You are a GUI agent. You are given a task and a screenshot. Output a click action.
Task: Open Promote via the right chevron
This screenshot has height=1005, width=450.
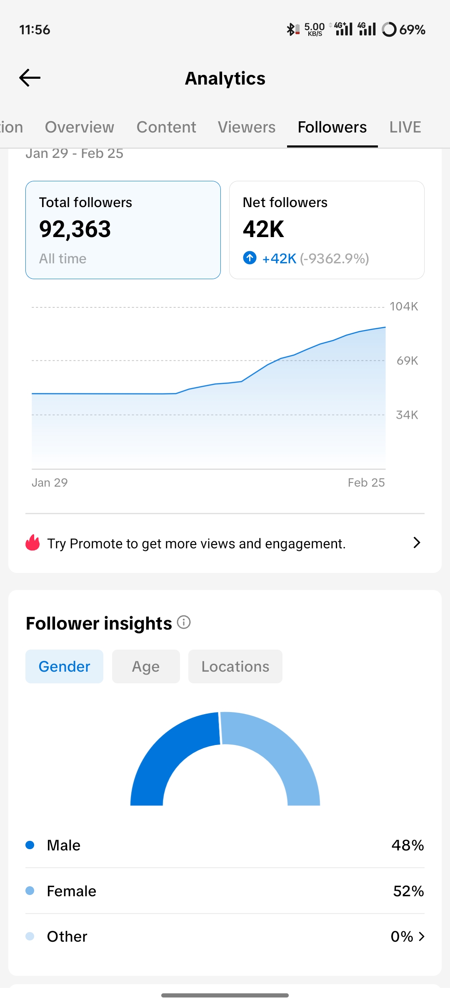point(416,542)
